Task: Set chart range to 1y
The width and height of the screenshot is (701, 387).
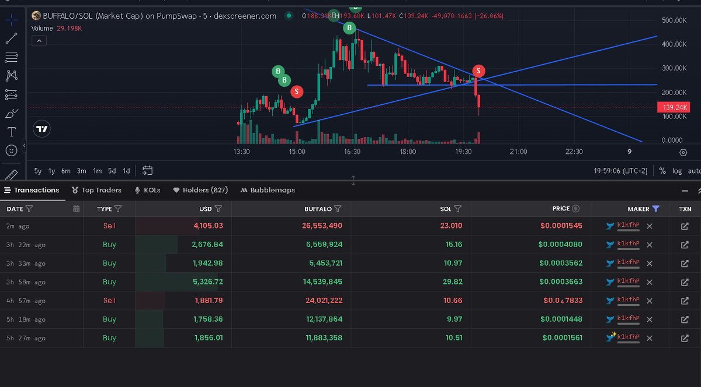Action: 52,171
